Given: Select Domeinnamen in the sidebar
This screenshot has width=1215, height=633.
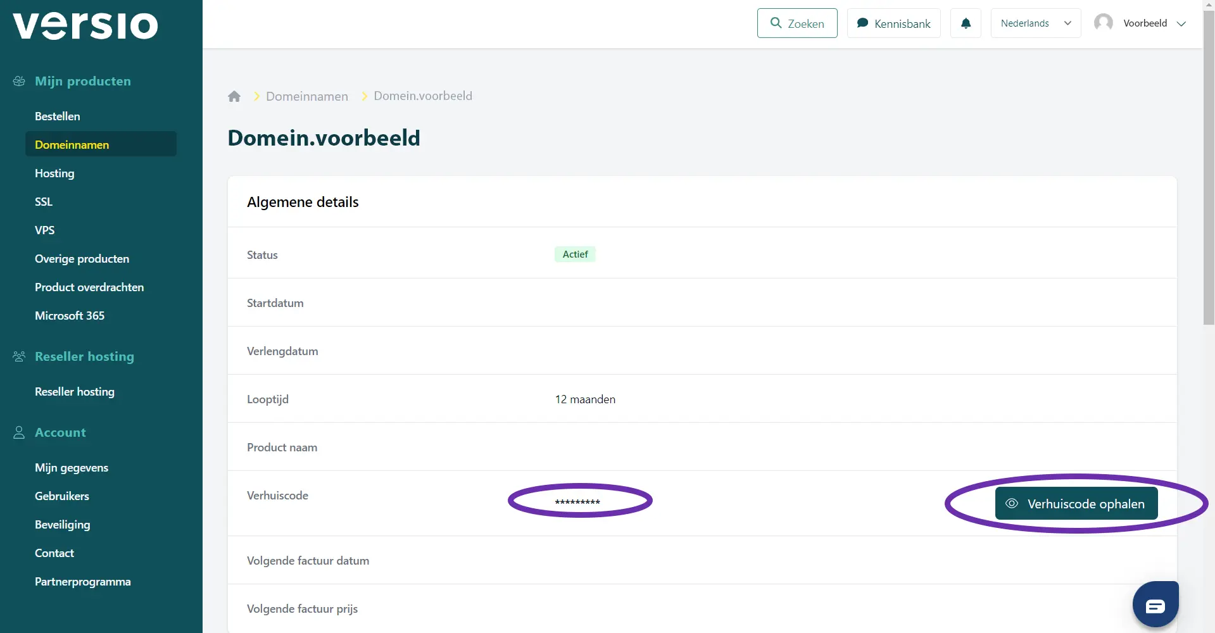Looking at the screenshot, I should [72, 144].
